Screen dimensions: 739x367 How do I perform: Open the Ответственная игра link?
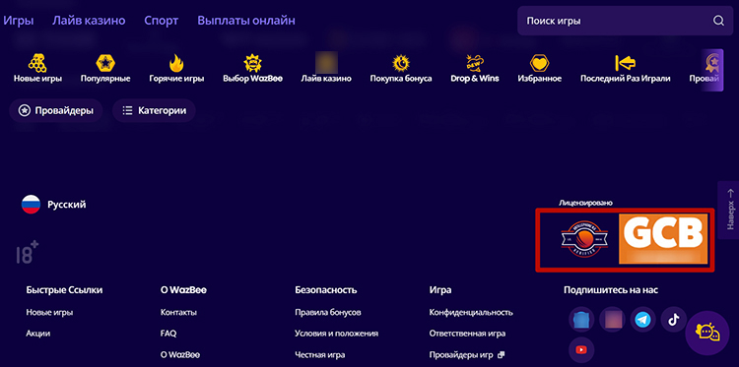467,334
